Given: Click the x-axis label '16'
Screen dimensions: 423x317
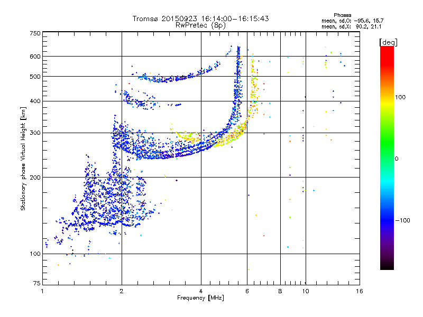Looking at the screenshot, I should [360, 291].
